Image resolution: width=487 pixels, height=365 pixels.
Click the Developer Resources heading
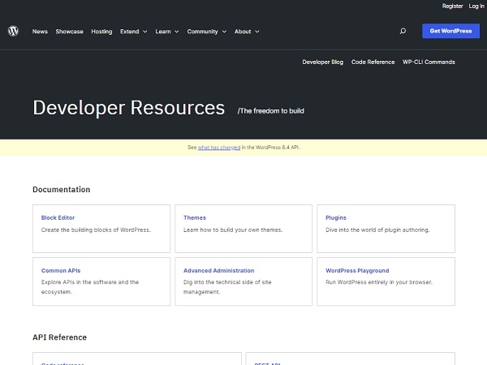coord(128,108)
